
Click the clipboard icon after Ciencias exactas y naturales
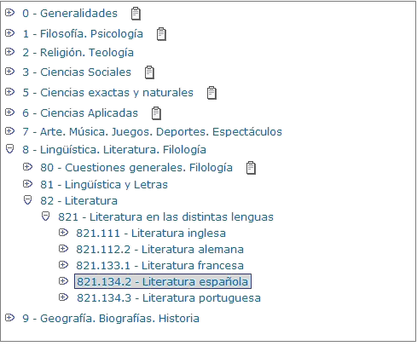pos(211,93)
